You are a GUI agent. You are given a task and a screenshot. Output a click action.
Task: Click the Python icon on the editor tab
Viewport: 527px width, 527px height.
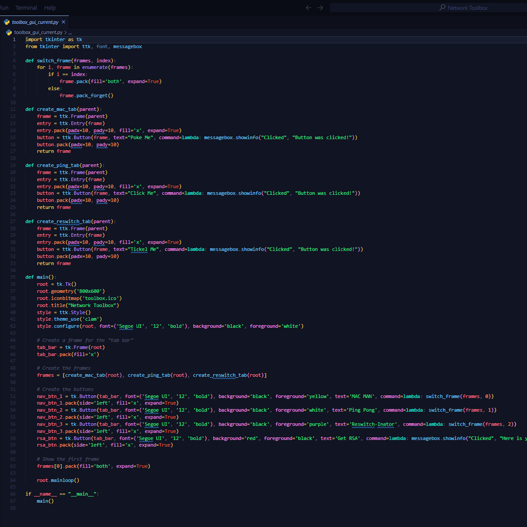[x=7, y=22]
